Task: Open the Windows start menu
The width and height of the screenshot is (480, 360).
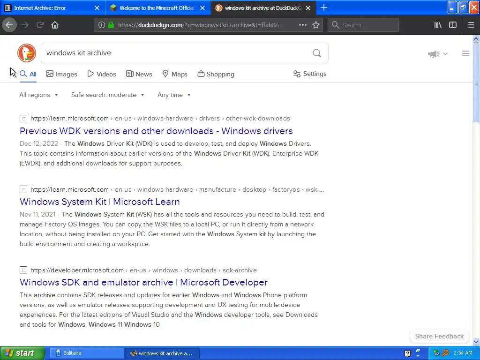Action: point(22,353)
